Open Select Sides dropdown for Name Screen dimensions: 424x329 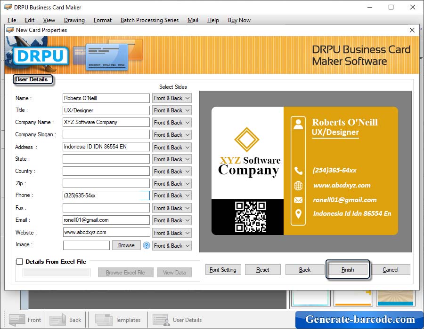[172, 98]
